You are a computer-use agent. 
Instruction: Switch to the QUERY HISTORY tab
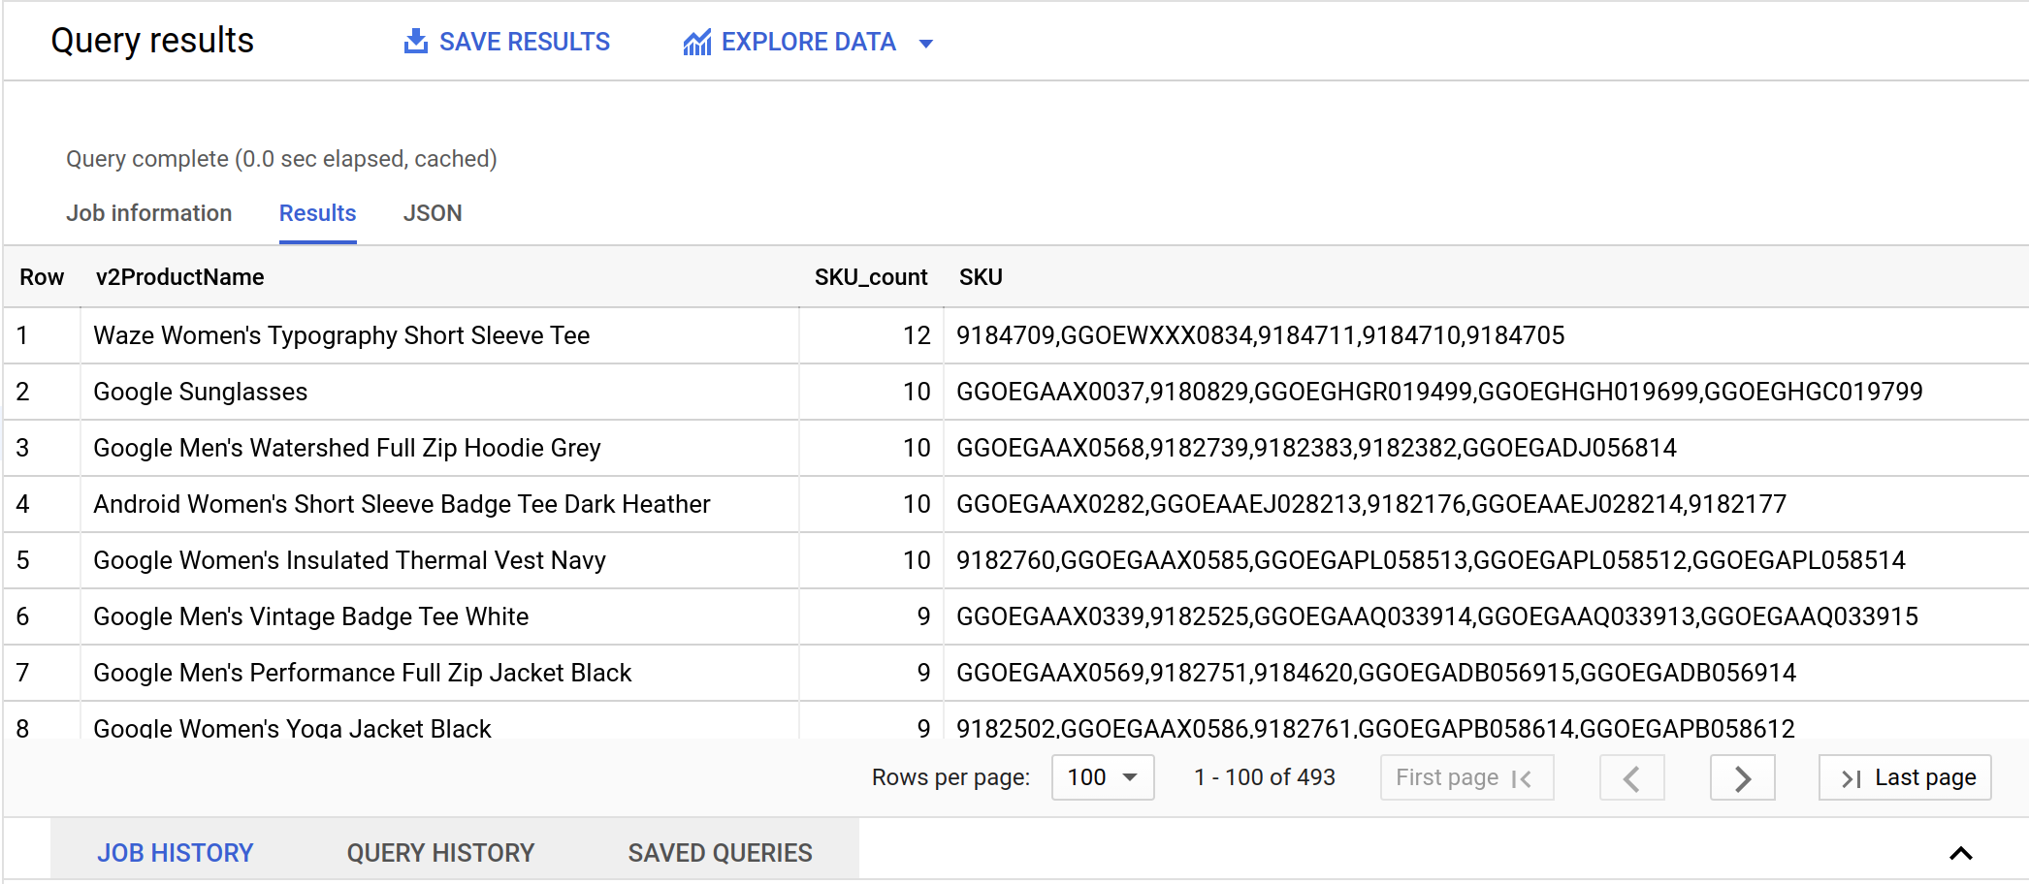441,853
